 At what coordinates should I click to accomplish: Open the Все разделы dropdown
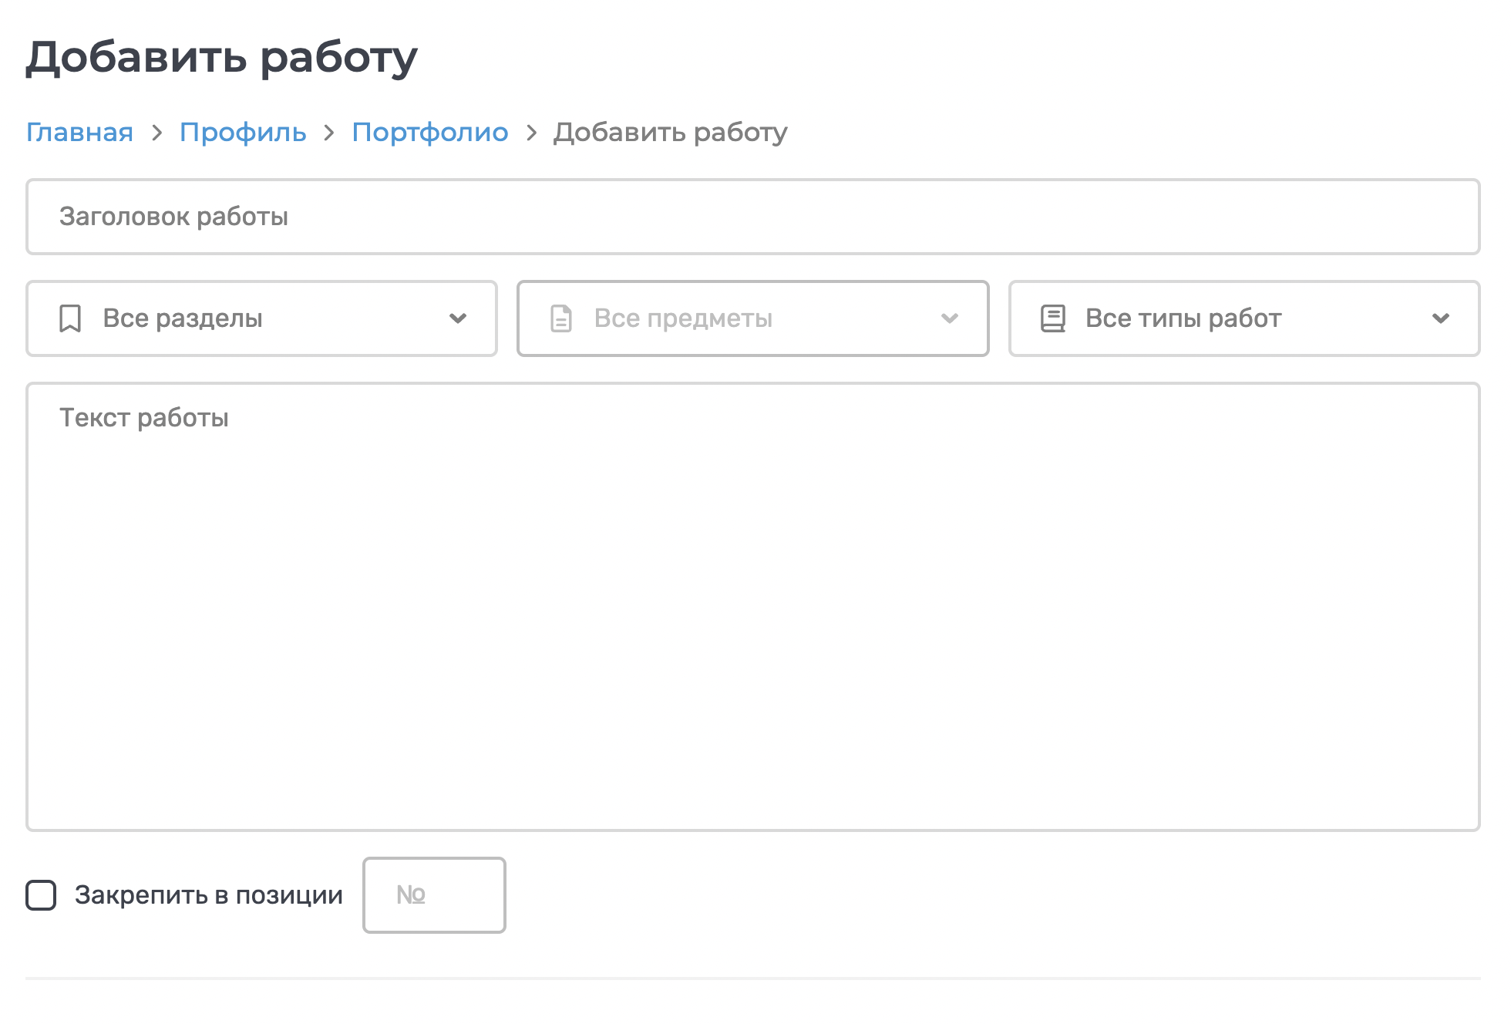(262, 318)
